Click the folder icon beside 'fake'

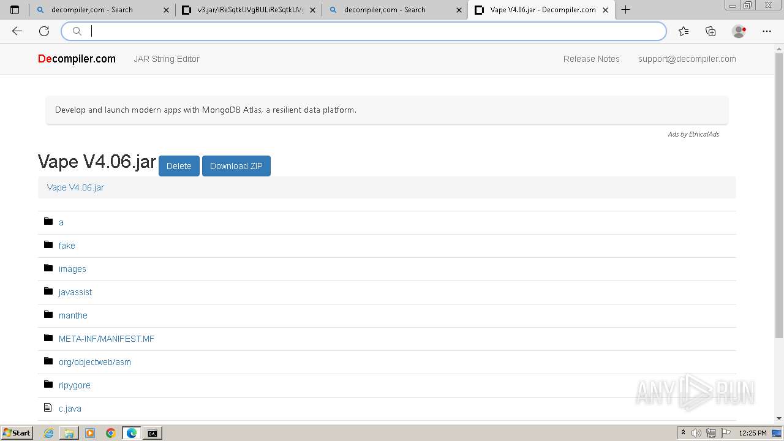click(48, 244)
